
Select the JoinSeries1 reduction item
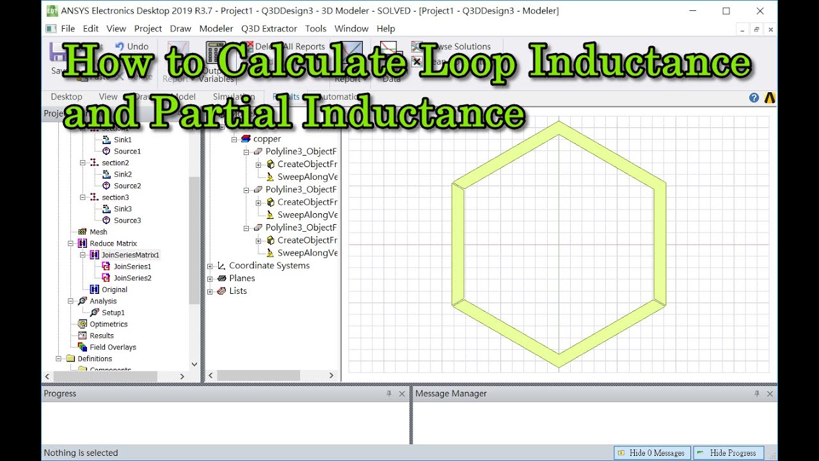(x=132, y=266)
